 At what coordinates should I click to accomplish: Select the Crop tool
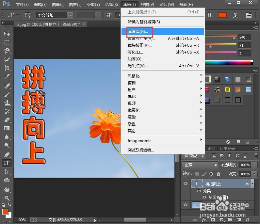[7, 68]
